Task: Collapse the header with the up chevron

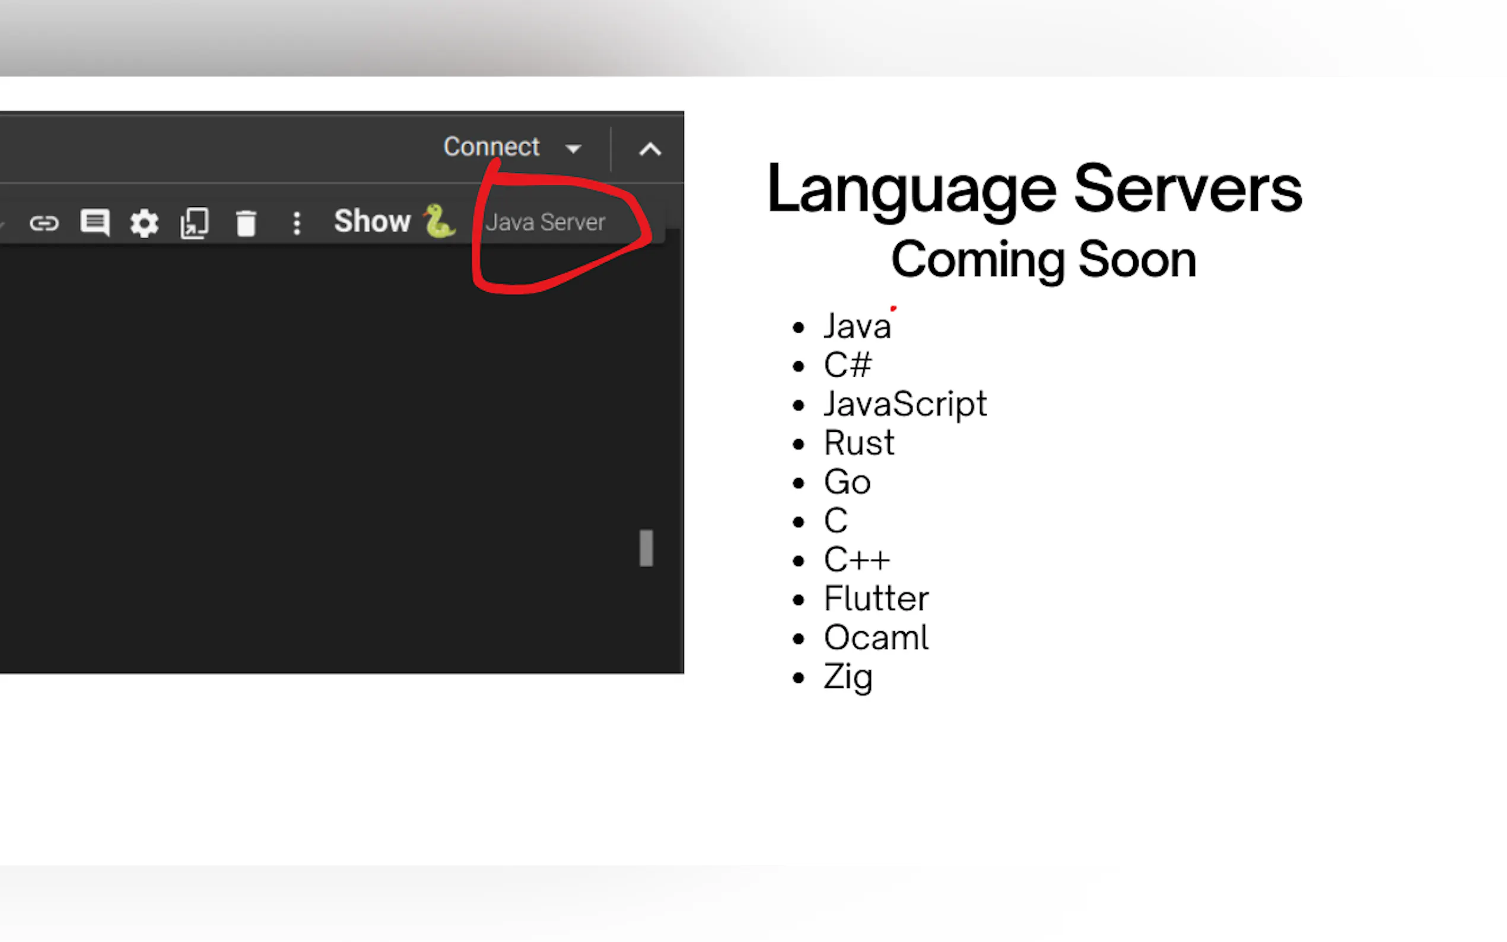Action: point(650,149)
